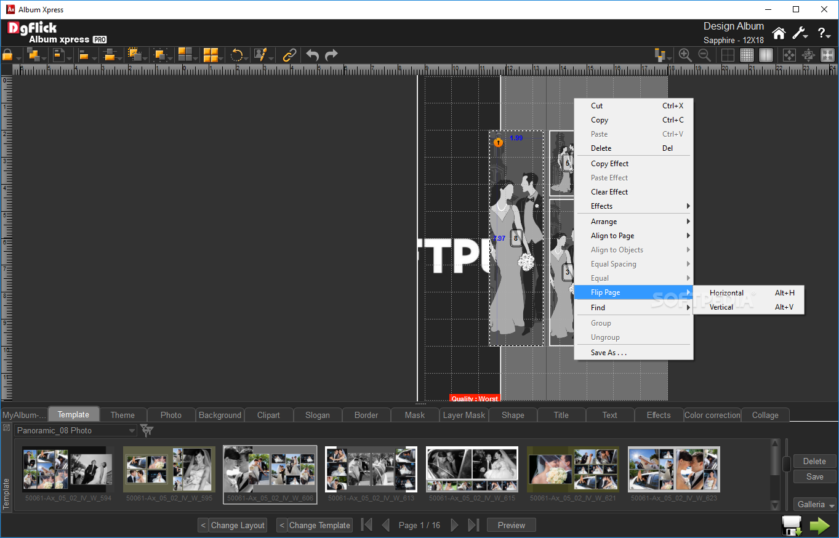This screenshot has width=839, height=538.
Task: Click the arrow left of Change Layout
Action: tap(203, 525)
